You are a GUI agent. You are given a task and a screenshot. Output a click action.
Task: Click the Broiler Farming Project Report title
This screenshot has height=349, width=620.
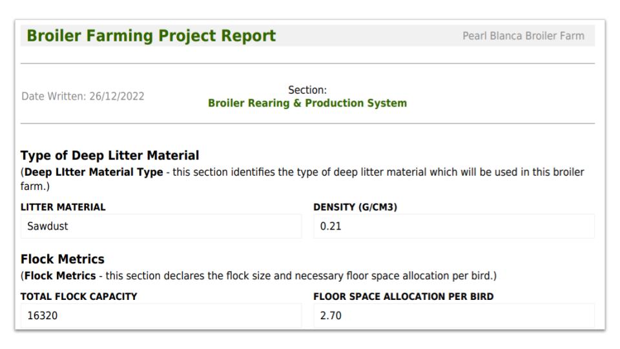pyautogui.click(x=151, y=36)
